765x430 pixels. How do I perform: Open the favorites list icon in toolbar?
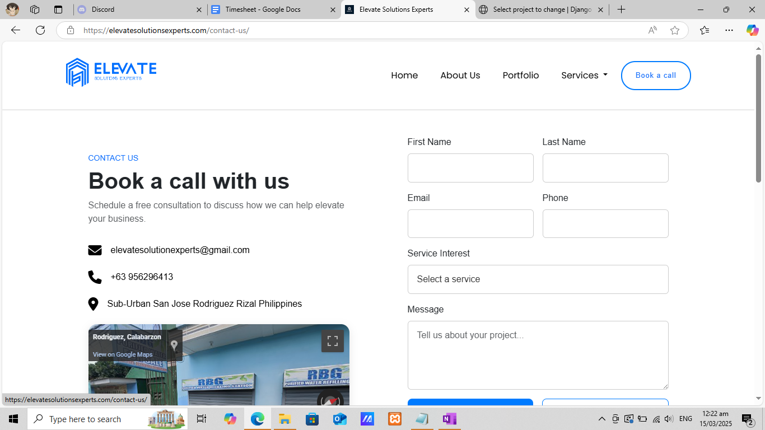point(705,30)
